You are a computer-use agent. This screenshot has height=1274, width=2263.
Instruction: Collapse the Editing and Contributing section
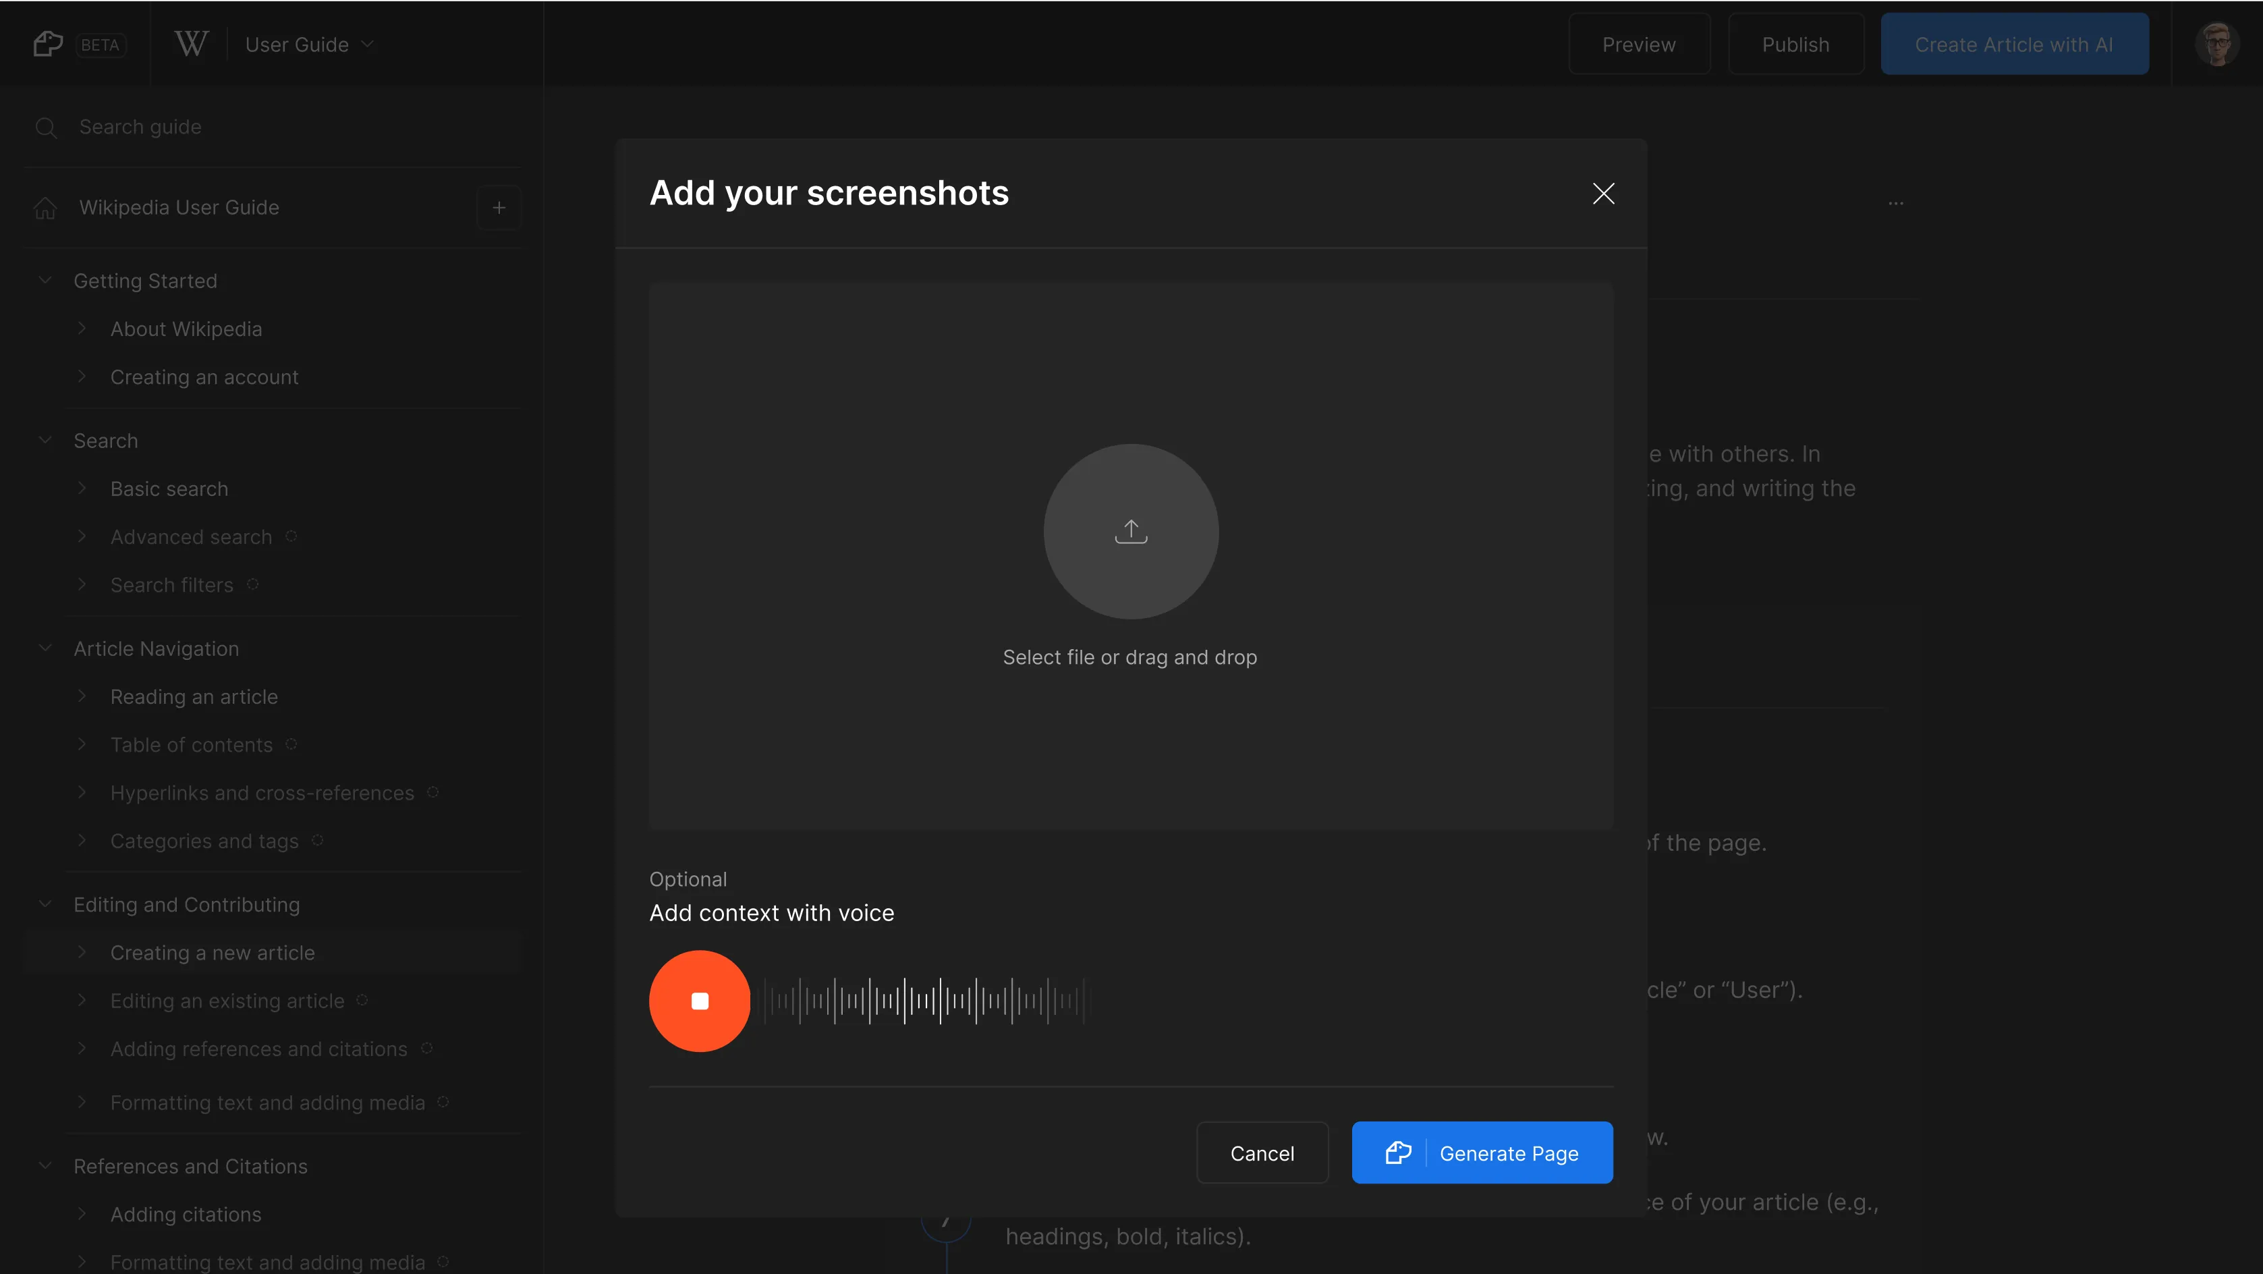[x=45, y=904]
